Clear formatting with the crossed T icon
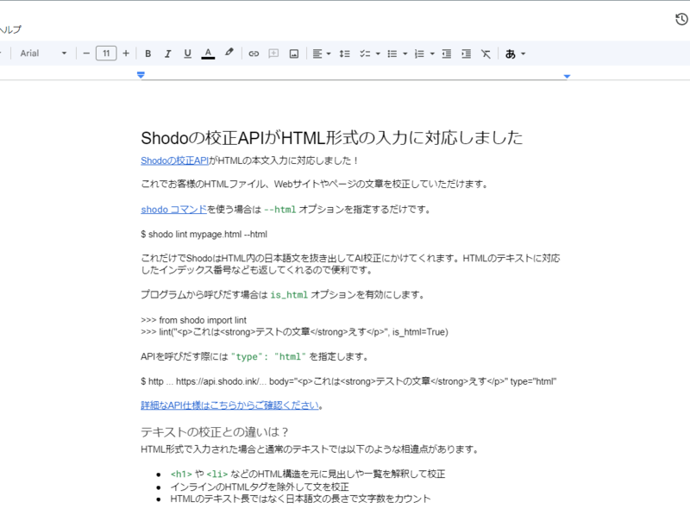 tap(486, 53)
